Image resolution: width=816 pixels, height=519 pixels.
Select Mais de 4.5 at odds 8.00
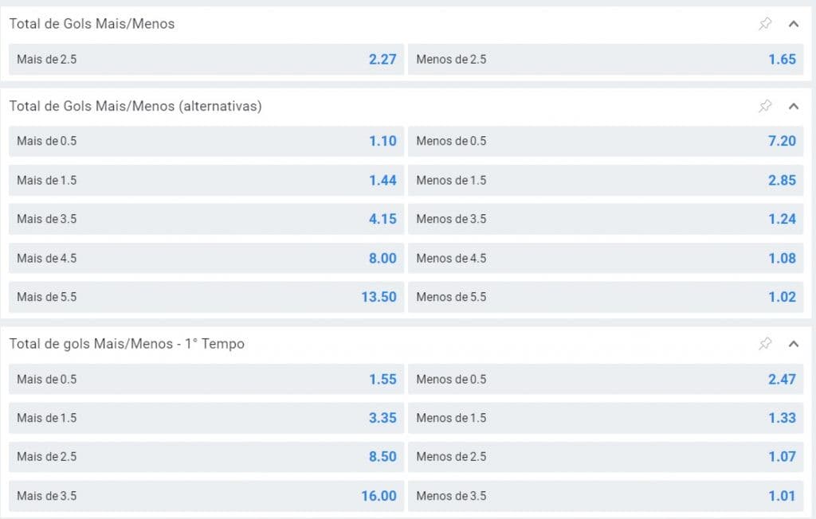pos(206,258)
